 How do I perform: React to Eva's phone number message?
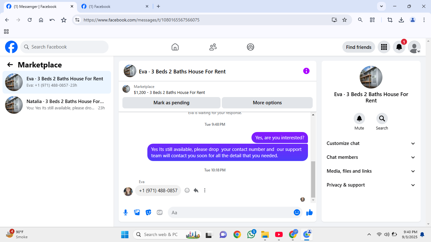(187, 190)
